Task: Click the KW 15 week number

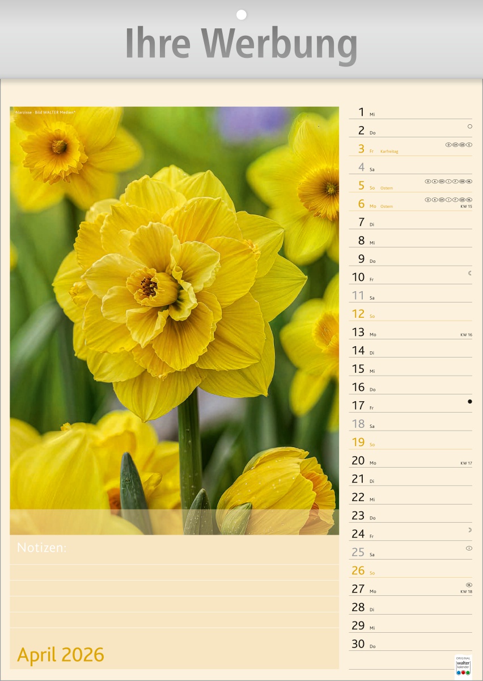Action: point(466,207)
